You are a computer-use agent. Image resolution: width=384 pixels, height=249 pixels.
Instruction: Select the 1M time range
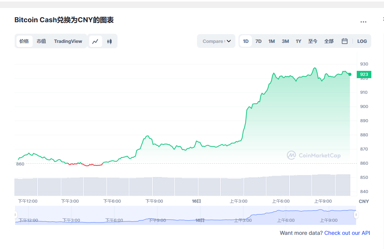tap(271, 41)
